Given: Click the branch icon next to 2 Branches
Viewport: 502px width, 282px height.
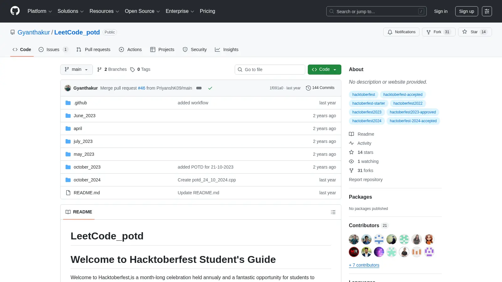Looking at the screenshot, I should pyautogui.click(x=99, y=70).
